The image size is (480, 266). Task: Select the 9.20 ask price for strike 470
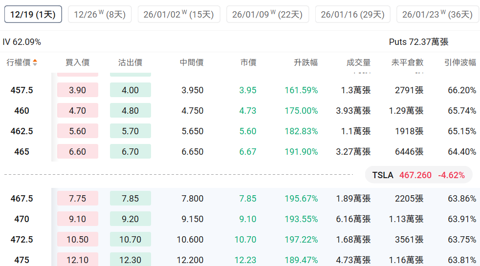pos(131,219)
